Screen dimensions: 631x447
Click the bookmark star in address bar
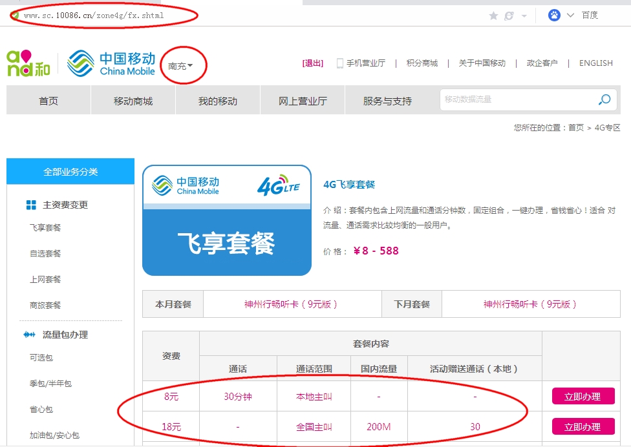point(493,16)
